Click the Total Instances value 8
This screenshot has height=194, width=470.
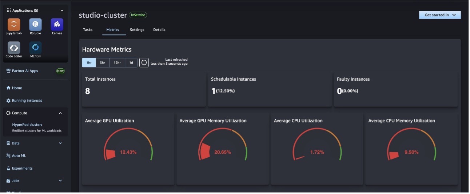[x=87, y=91]
